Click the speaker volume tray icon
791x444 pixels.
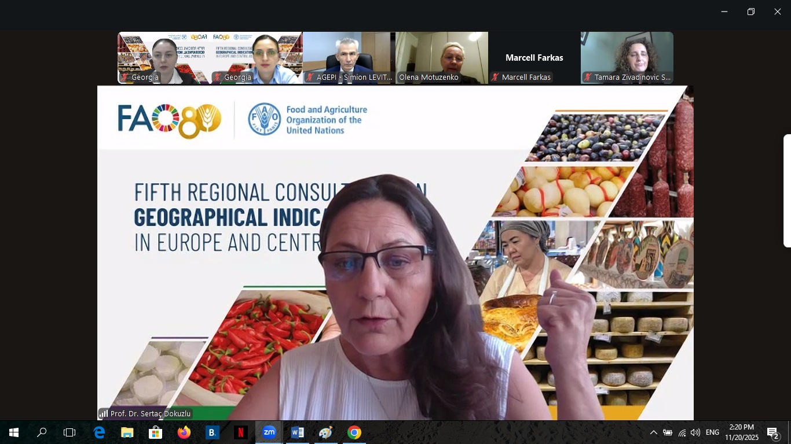click(x=695, y=432)
